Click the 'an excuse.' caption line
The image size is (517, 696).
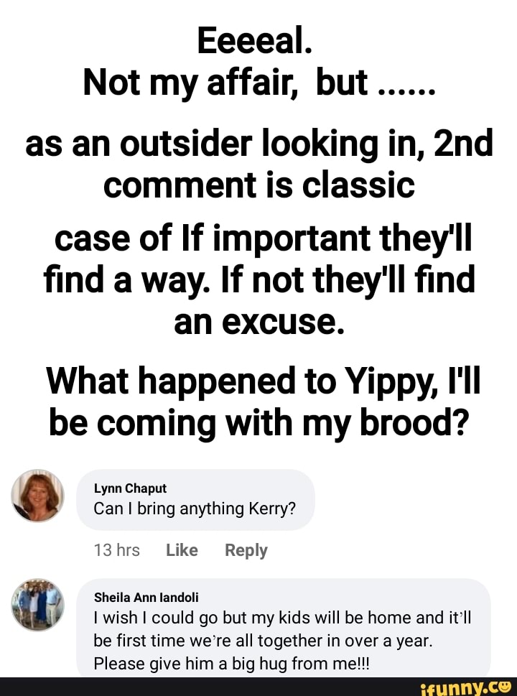[258, 319]
